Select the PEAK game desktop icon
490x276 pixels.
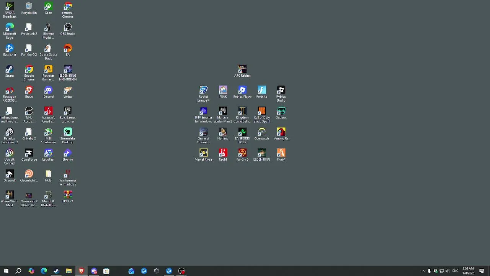pyautogui.click(x=223, y=92)
